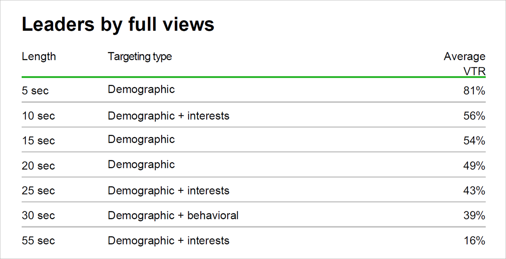Click the "20 sec" length cell
506x259 pixels.
(38, 166)
